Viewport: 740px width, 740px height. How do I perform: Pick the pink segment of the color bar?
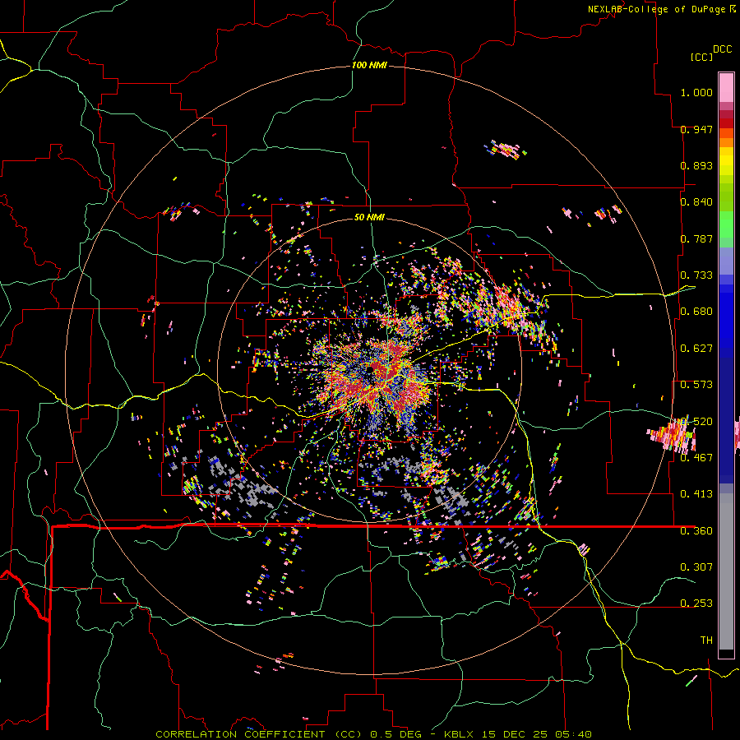726,87
